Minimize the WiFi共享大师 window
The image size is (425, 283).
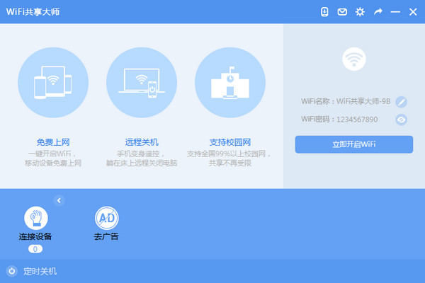click(x=395, y=12)
